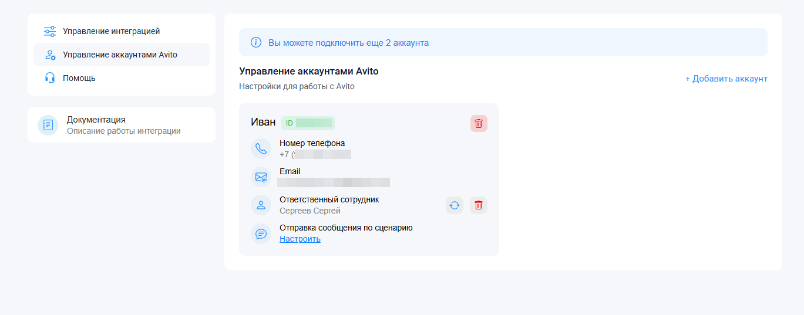Click the user-gear icon for Avito accounts
This screenshot has height=315, width=804.
[50, 55]
